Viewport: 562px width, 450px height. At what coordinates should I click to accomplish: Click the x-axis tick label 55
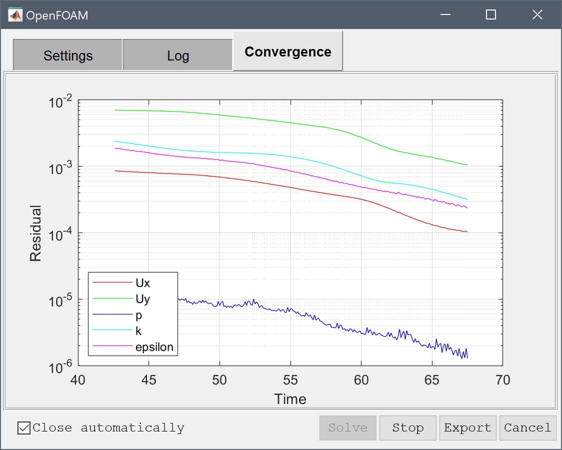(290, 380)
